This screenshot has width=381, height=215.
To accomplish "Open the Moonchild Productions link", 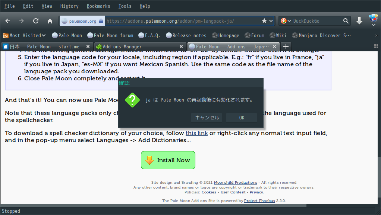I will [x=236, y=183].
